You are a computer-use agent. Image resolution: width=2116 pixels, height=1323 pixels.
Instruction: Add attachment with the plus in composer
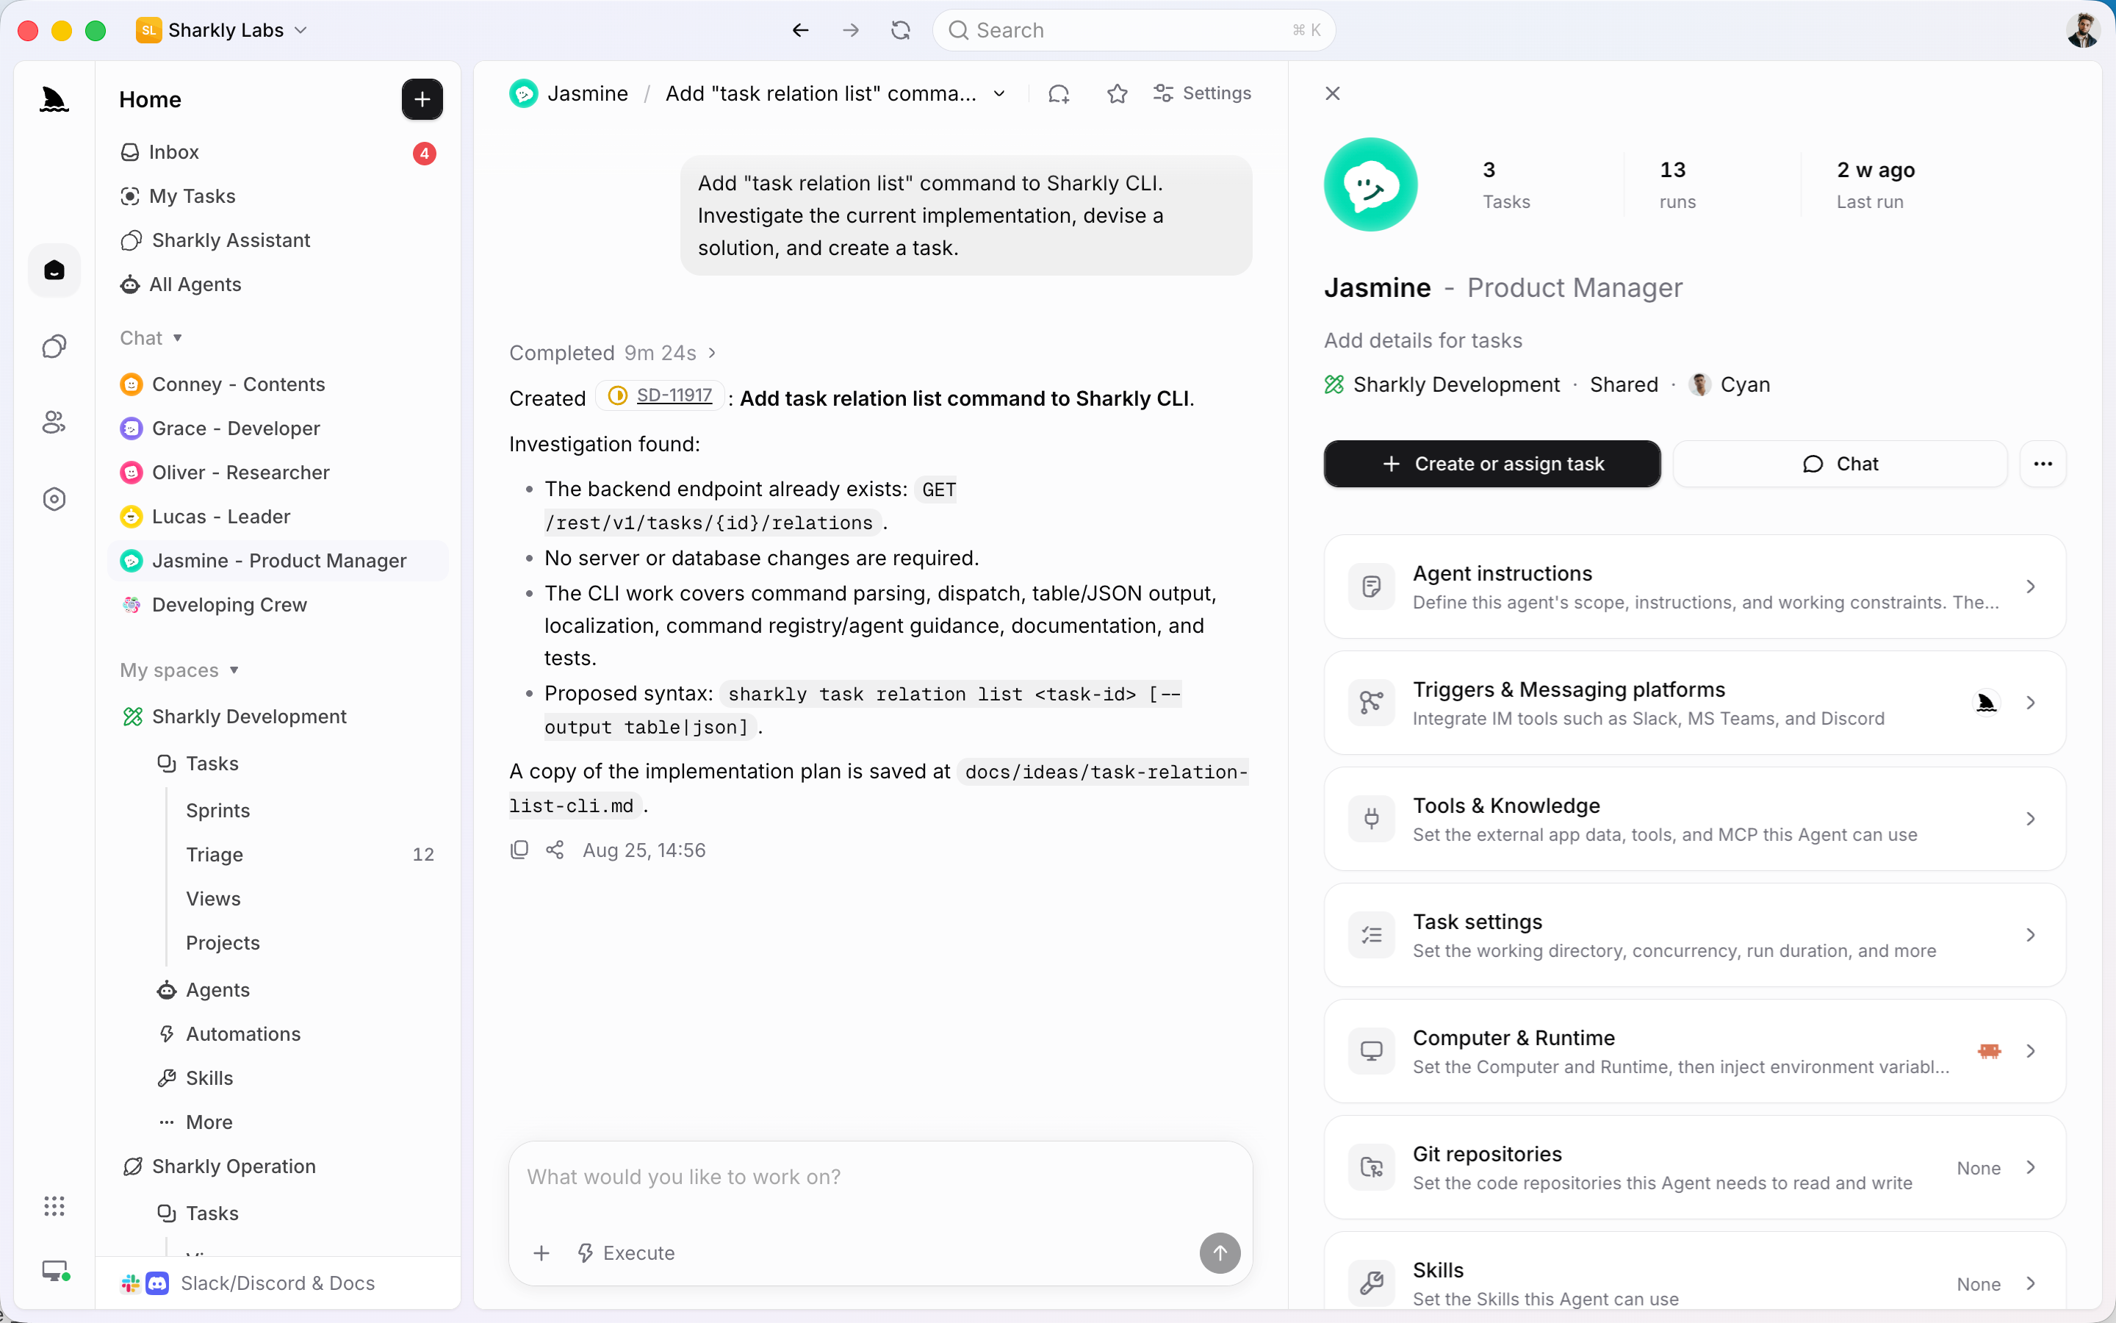click(541, 1253)
